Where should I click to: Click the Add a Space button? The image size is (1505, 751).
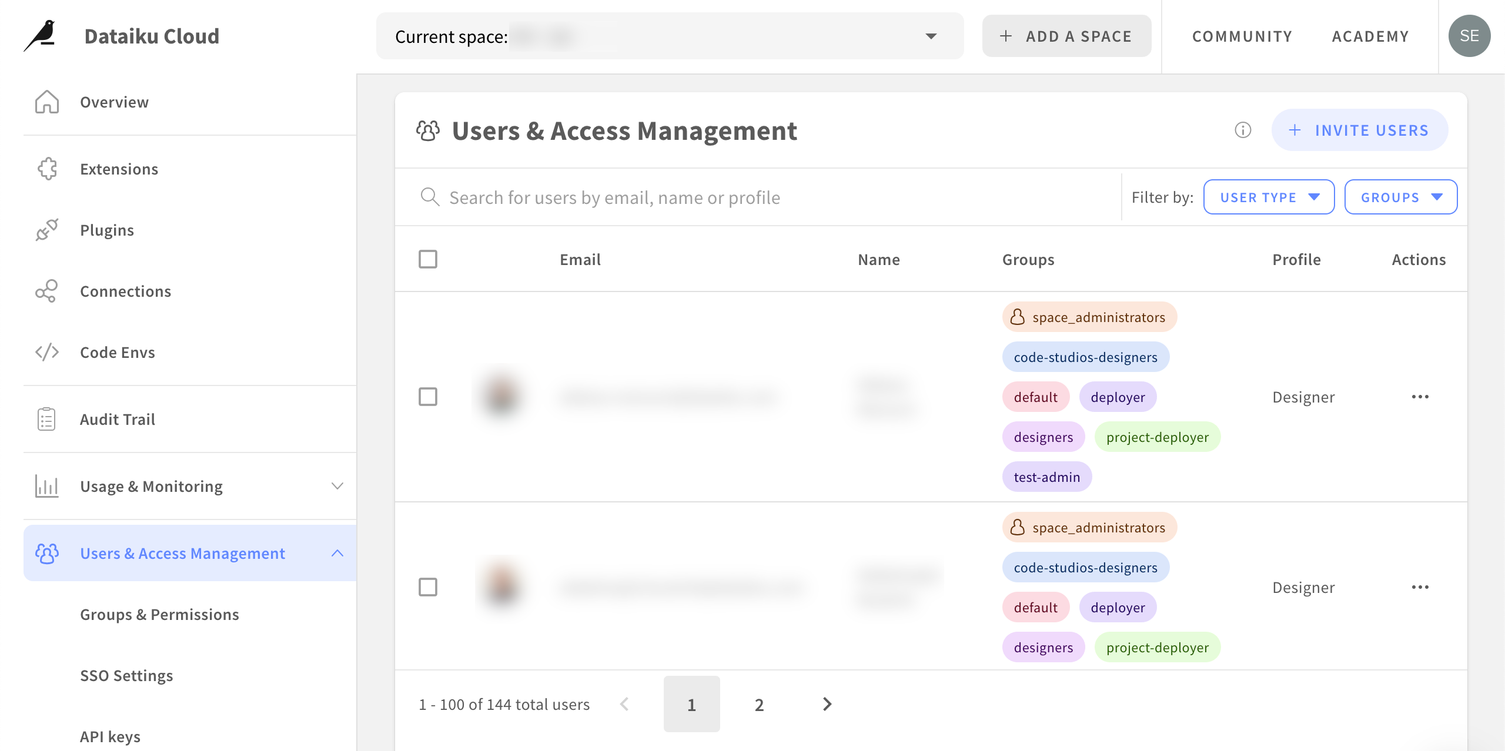1066,36
